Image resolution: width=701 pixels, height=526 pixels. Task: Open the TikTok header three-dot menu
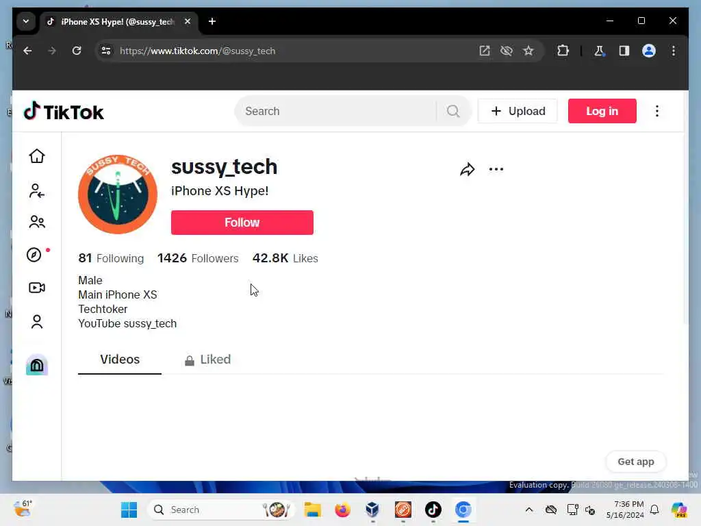[657, 111]
